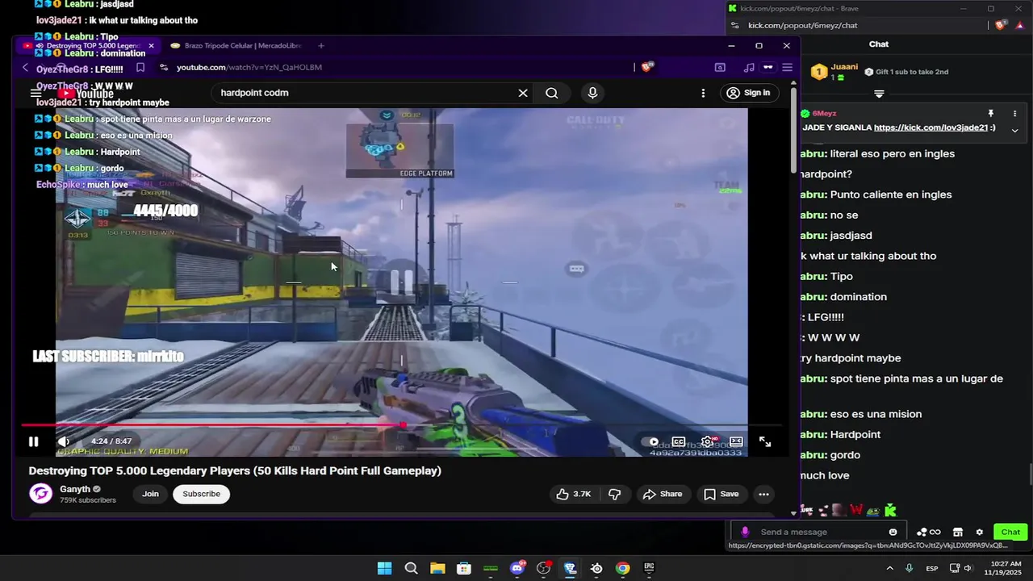Toggle theater mode on the player
This screenshot has width=1033, height=581.
(736, 441)
